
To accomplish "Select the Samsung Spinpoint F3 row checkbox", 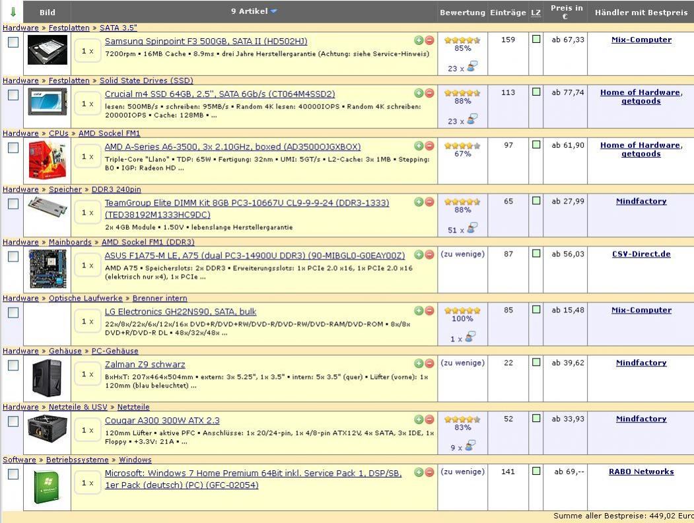I will (13, 42).
